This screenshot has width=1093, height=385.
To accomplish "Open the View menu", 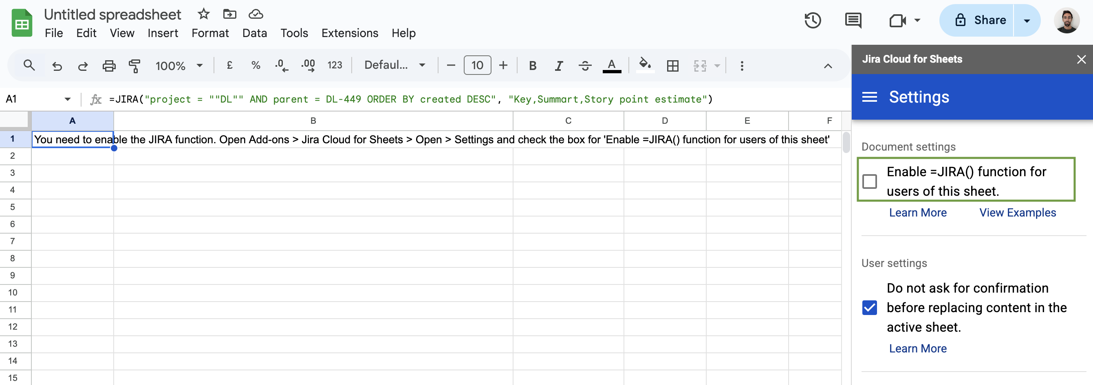I will (122, 33).
